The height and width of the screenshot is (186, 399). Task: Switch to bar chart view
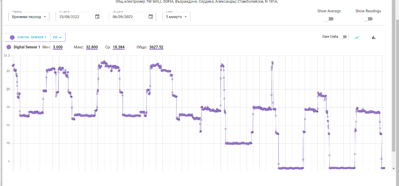pyautogui.click(x=373, y=37)
